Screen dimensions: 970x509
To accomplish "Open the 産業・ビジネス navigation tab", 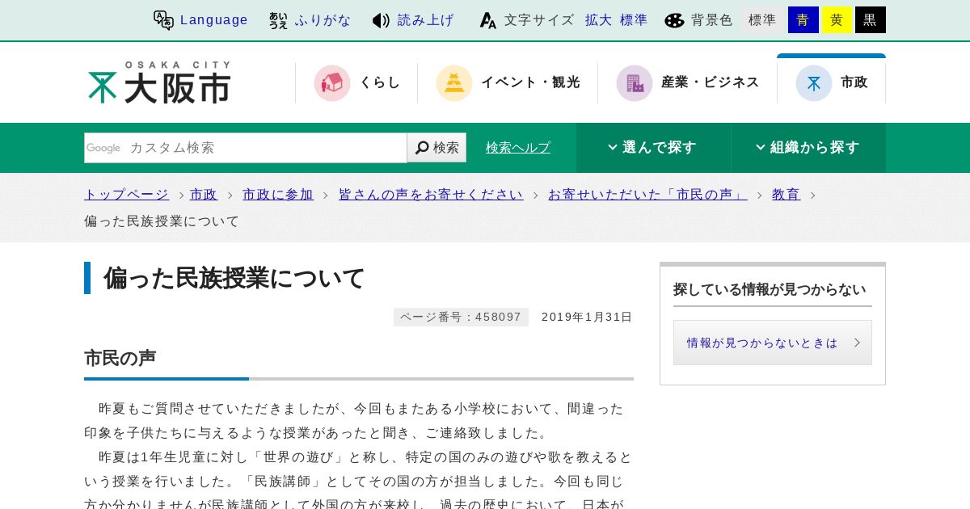I will tap(688, 82).
